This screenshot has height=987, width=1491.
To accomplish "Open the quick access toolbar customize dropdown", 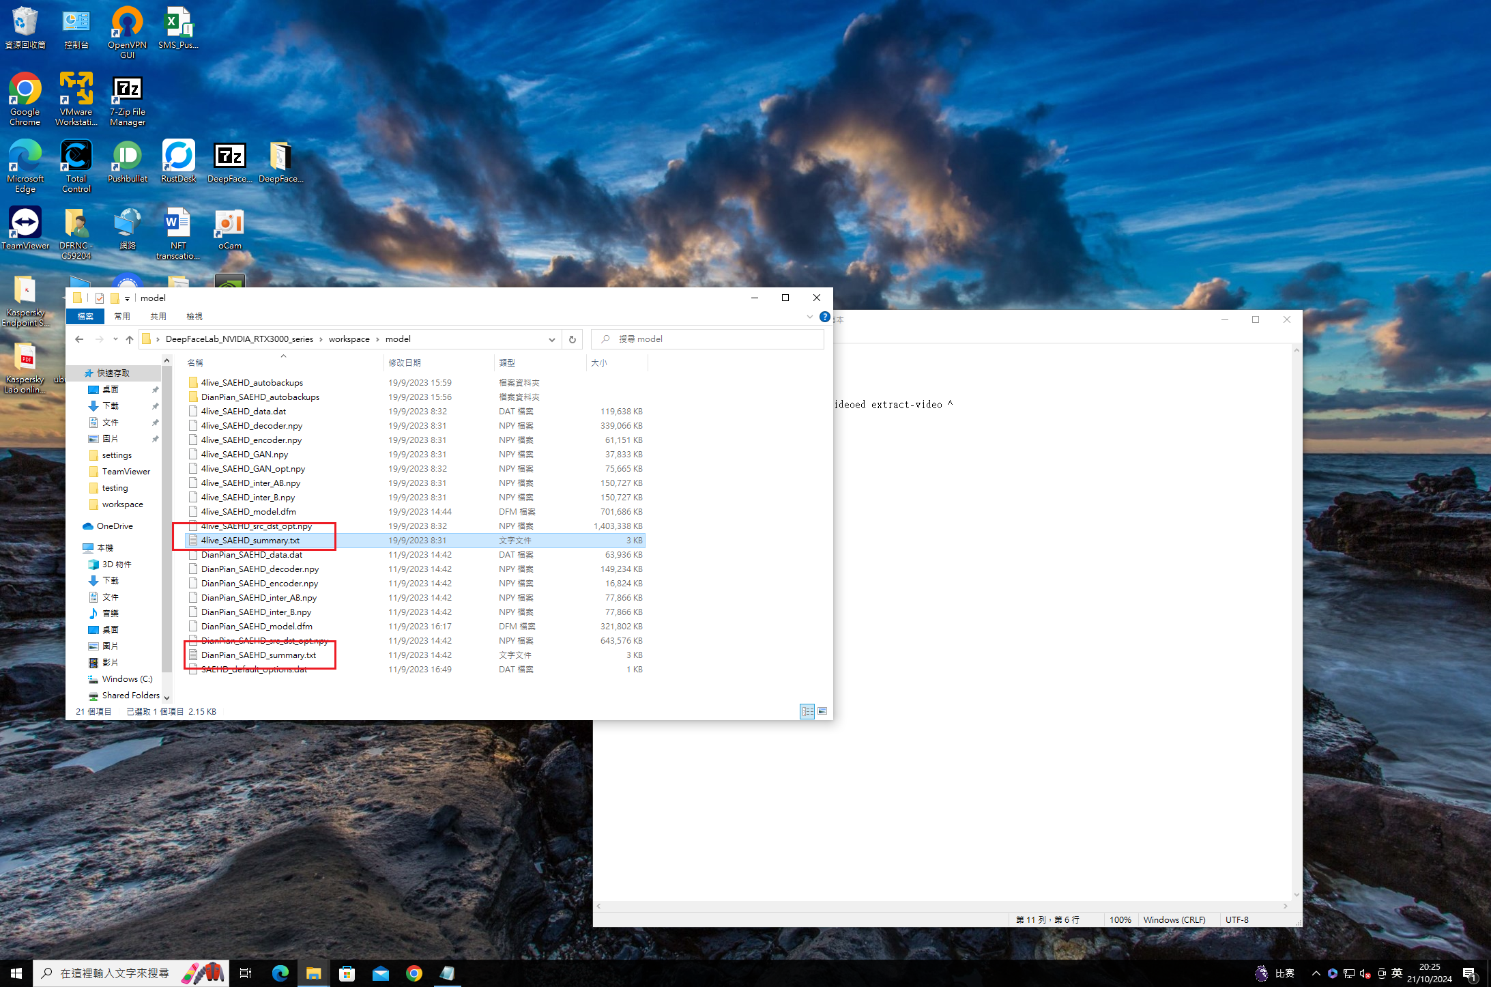I will point(127,298).
